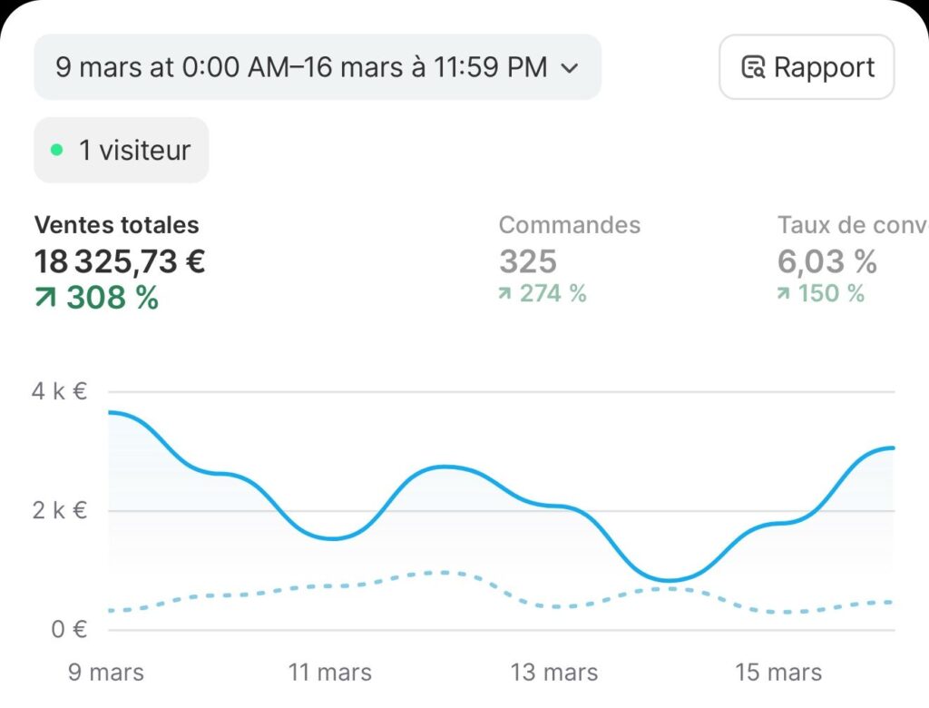Open the Rapport button
Screen dimensions: 929x708
click(x=807, y=67)
